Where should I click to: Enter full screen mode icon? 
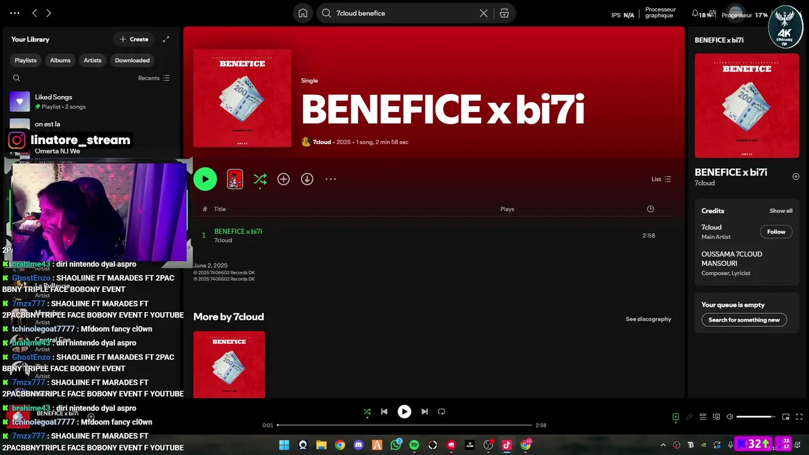coord(799,417)
